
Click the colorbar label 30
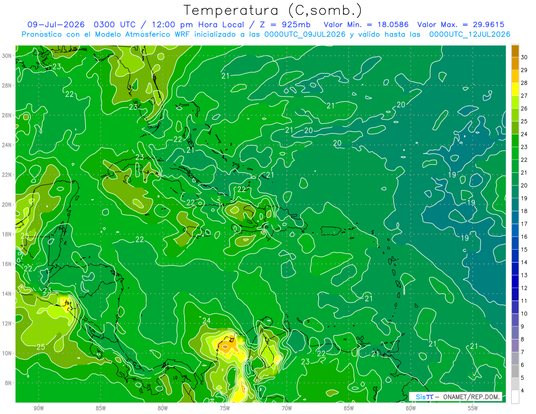click(524, 57)
